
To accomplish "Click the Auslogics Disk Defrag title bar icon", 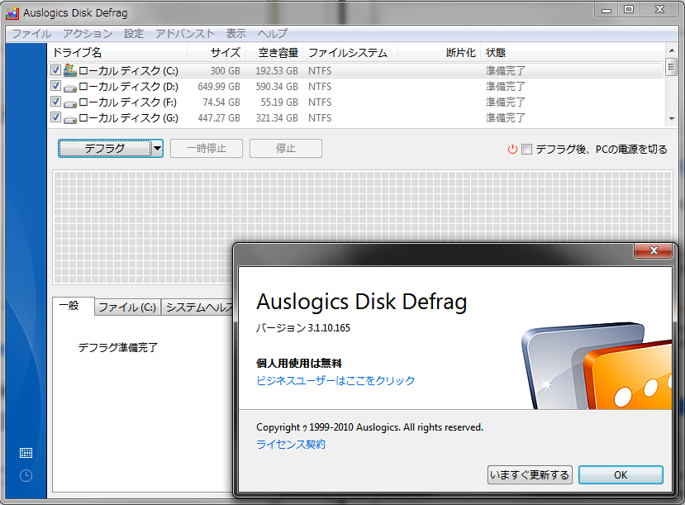I will 12,13.
